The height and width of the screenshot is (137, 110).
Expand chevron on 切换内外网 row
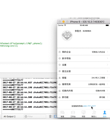click(108, 91)
